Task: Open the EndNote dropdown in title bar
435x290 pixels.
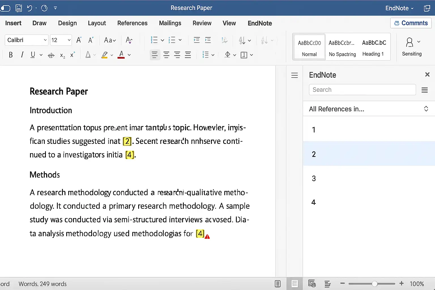Action: (x=399, y=8)
